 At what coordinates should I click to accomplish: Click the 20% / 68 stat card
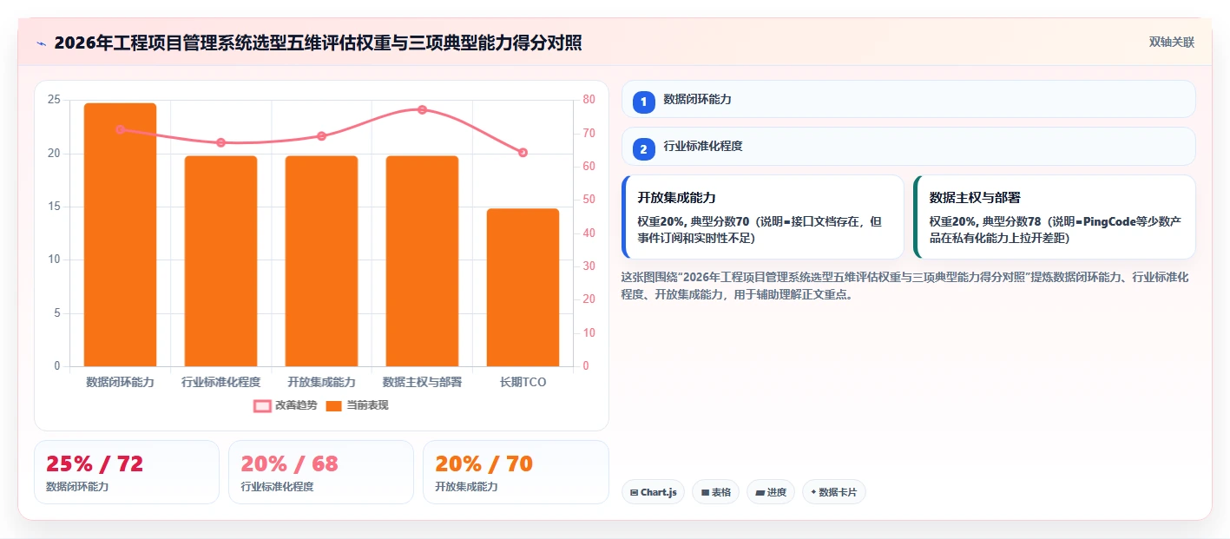321,472
